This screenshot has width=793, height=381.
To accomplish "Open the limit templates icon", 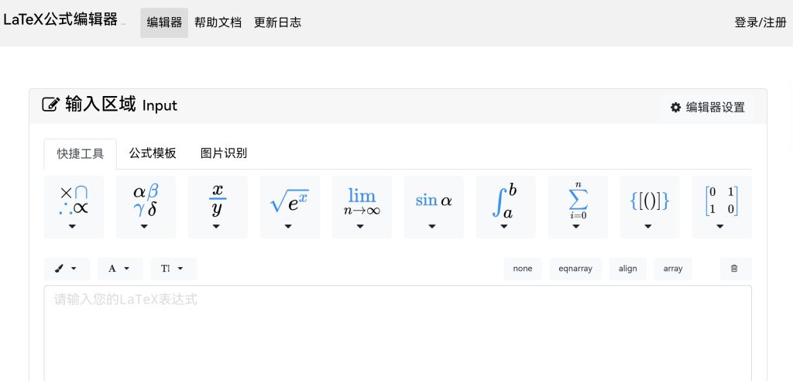I will click(361, 206).
